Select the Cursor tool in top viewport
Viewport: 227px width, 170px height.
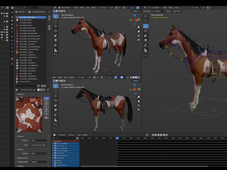point(55,21)
